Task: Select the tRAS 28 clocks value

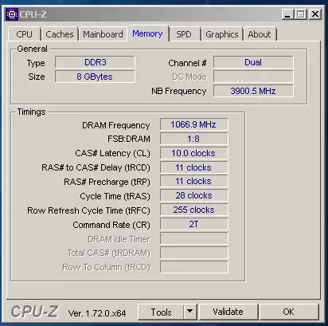Action: [193, 195]
